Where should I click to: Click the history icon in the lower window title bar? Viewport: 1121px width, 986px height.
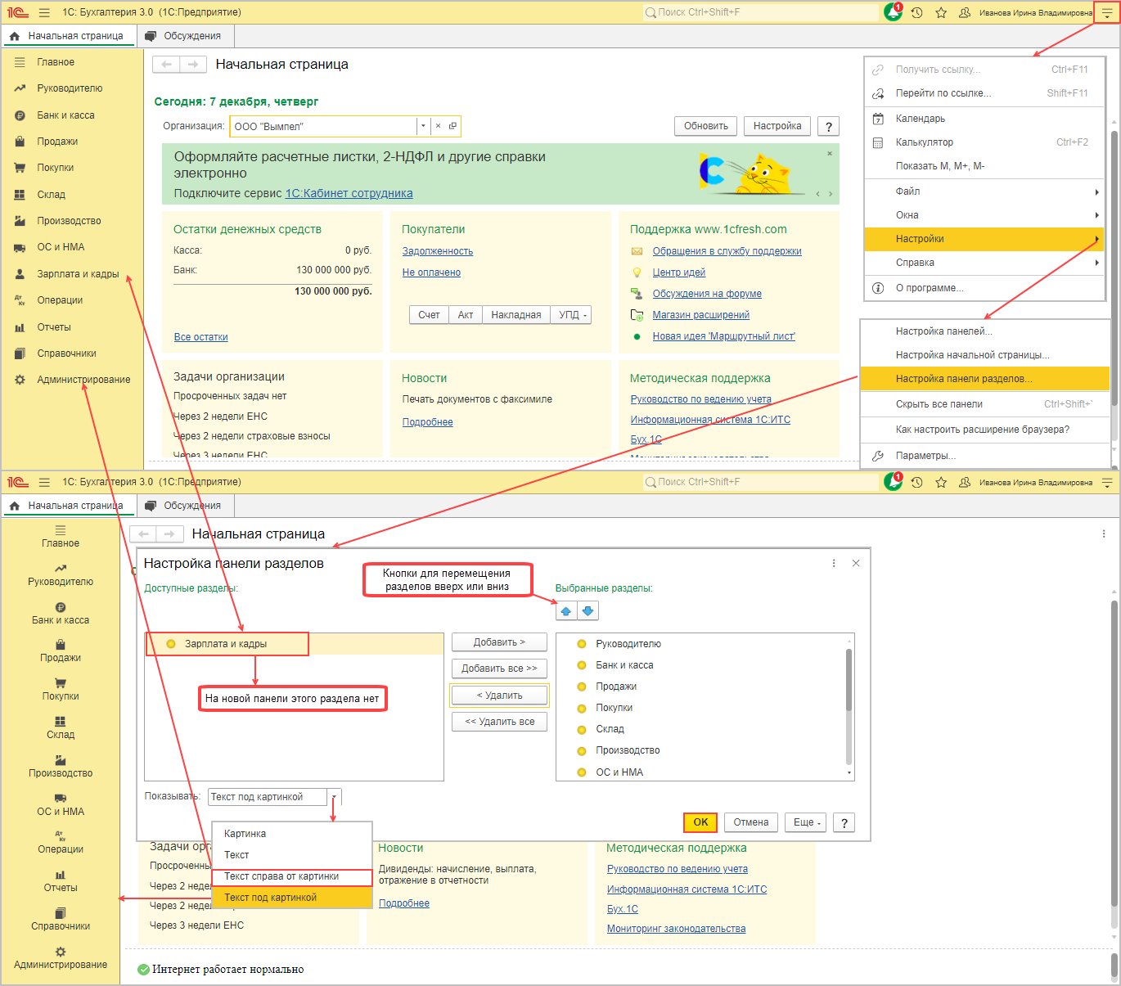click(917, 482)
